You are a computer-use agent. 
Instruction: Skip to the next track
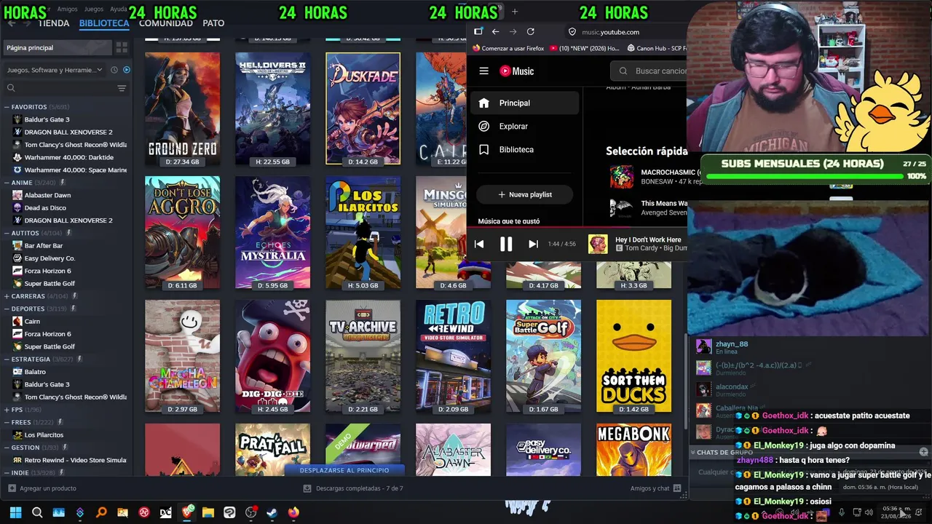[533, 245]
